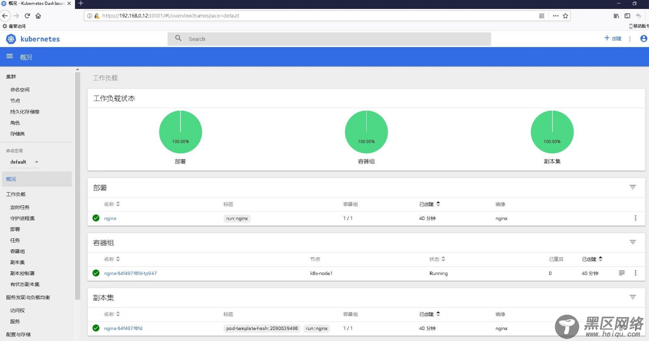Viewport: 649px width, 341px height.
Task: Click green status check for nginx deployment
Action: pyautogui.click(x=96, y=218)
